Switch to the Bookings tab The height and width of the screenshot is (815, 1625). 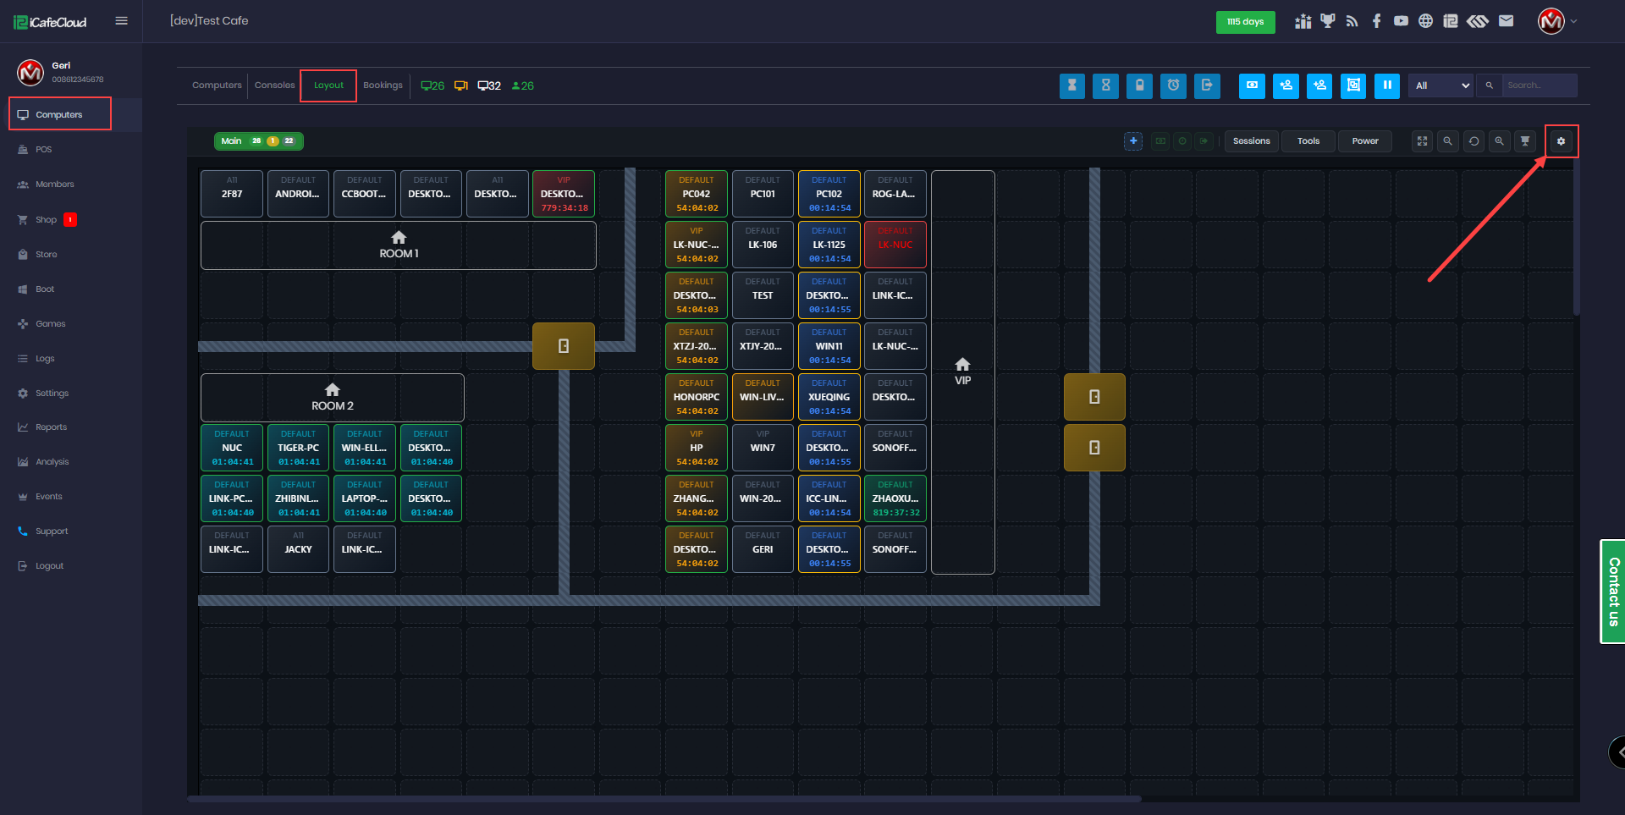[383, 85]
